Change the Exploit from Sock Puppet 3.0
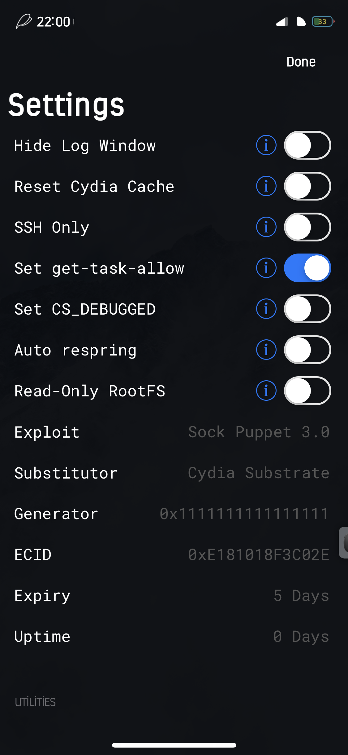The height and width of the screenshot is (755, 348). (x=174, y=432)
